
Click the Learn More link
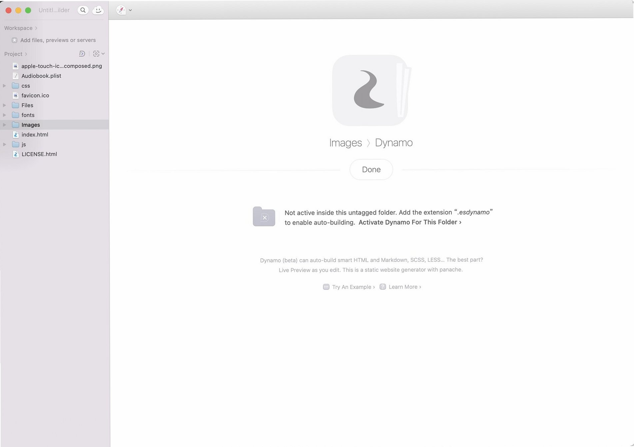coord(405,287)
